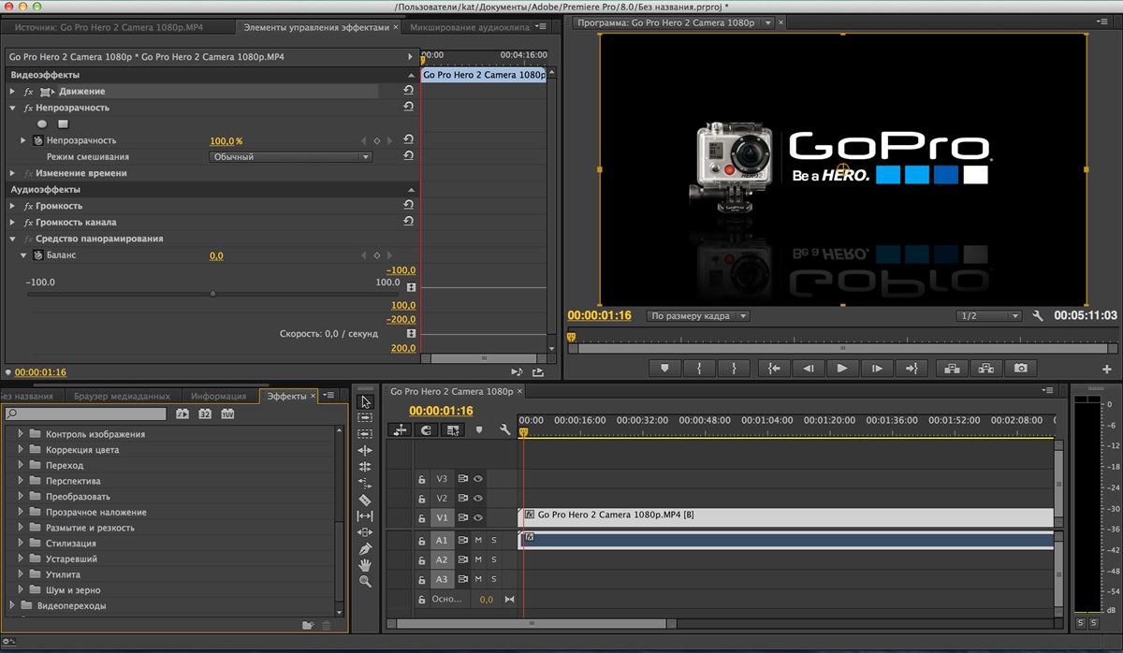Open the Обычный blend mode dropdown
Screen dimensions: 1123x653
(x=290, y=157)
